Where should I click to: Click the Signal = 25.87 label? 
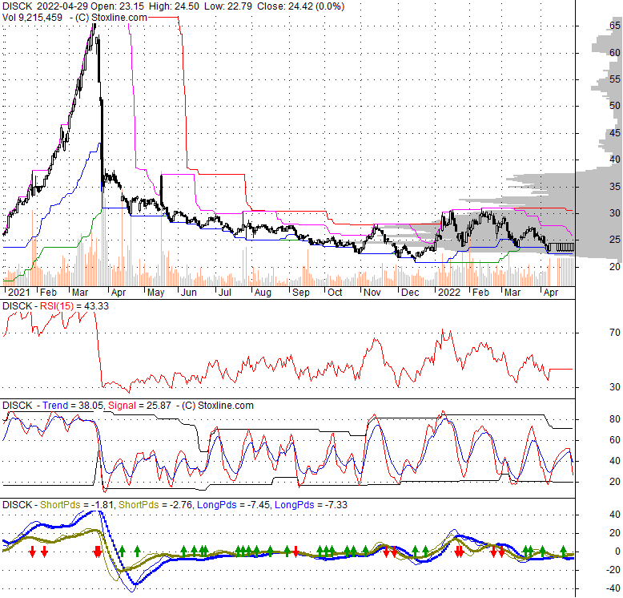pos(139,406)
